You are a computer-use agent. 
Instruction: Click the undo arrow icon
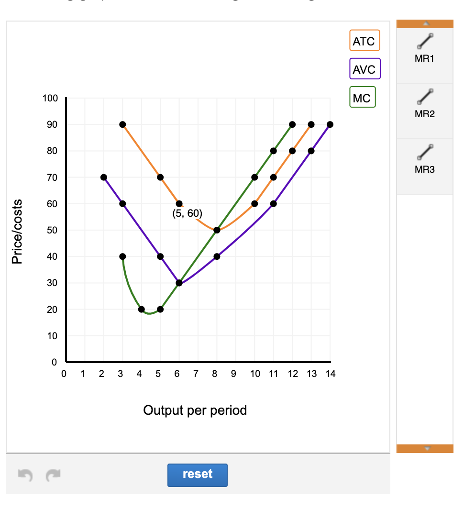26,475
